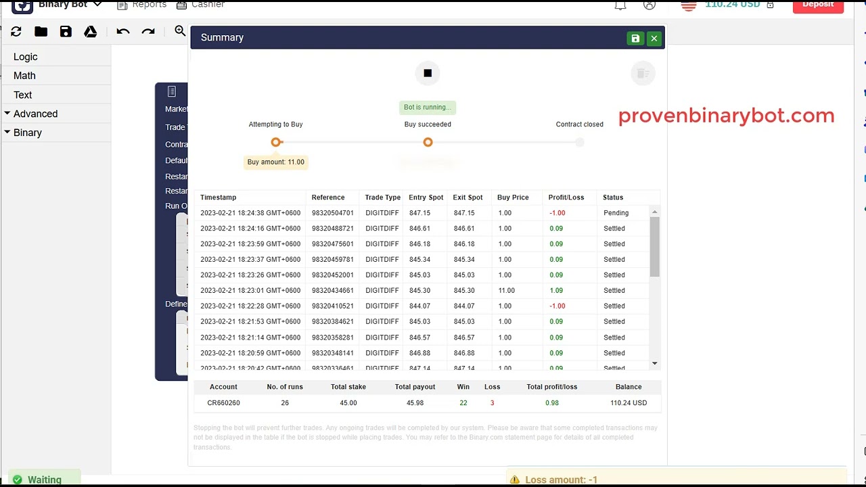Click the 11.00 buy price cell
Viewport: 866px width, 487px height.
pos(506,291)
